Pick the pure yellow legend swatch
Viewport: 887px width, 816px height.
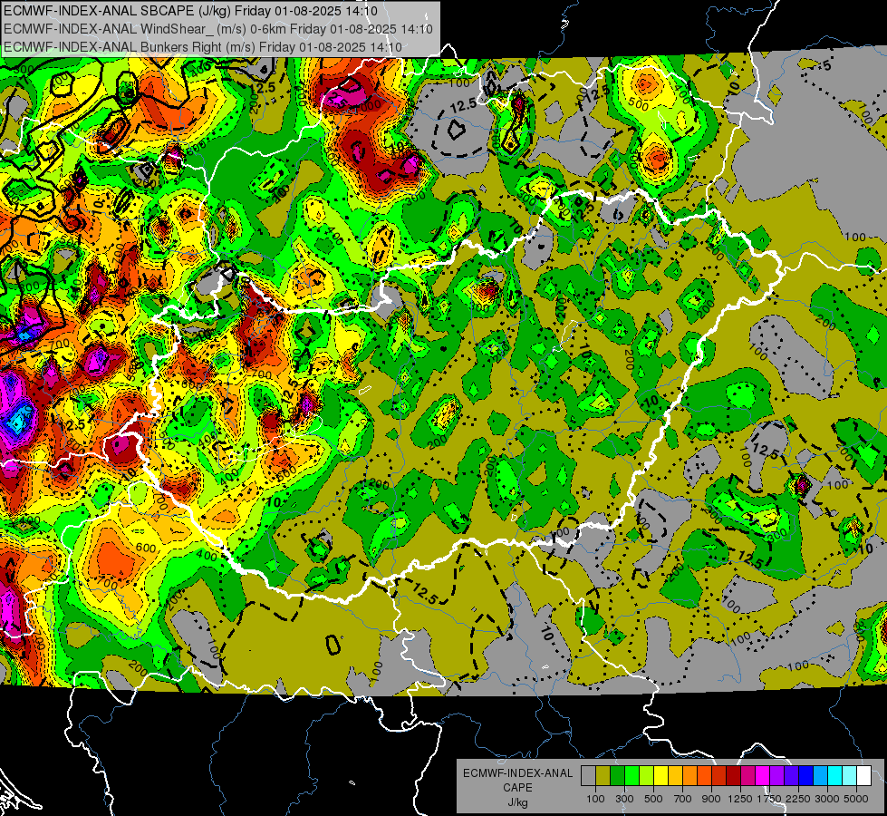[x=660, y=776]
